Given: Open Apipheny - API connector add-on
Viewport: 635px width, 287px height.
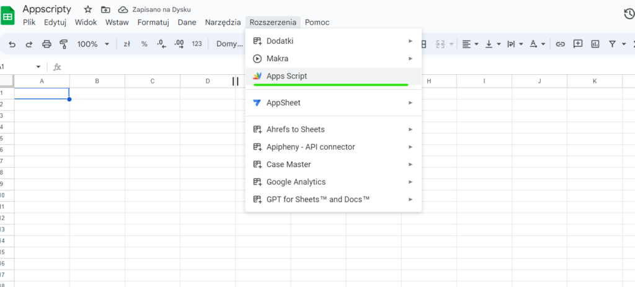Looking at the screenshot, I should pos(333,147).
